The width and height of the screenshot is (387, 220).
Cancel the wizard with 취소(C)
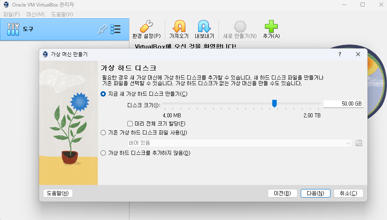coord(348,193)
